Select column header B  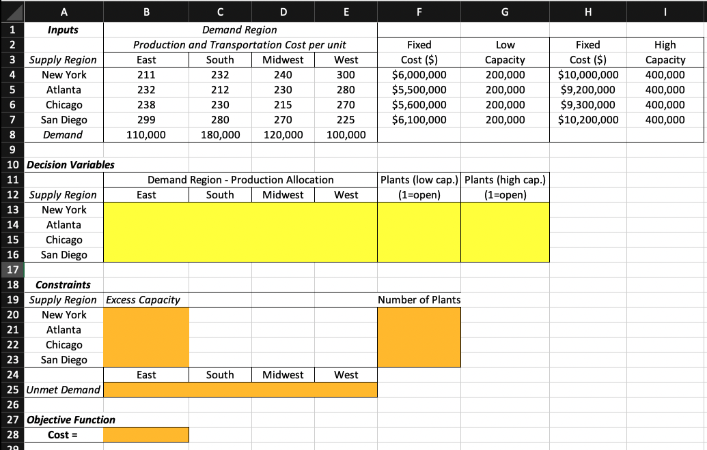[145, 10]
